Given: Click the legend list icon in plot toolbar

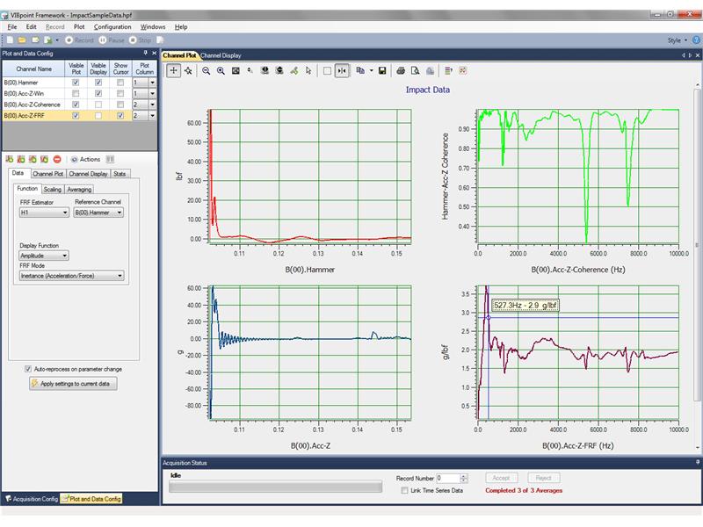Looking at the screenshot, I should coord(448,70).
